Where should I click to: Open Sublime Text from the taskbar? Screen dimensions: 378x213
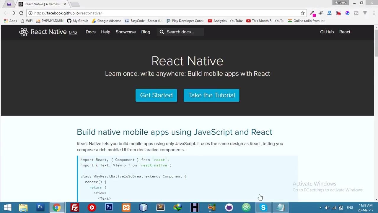(x=160, y=207)
